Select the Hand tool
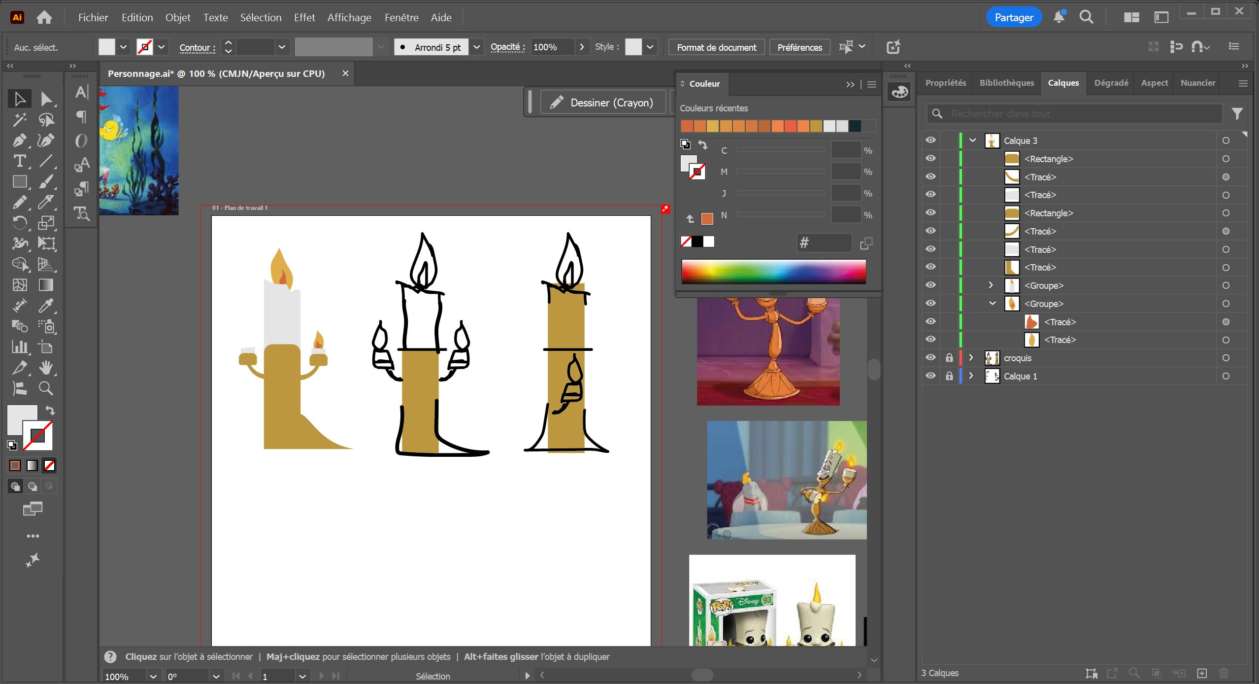The image size is (1259, 684). point(46,368)
